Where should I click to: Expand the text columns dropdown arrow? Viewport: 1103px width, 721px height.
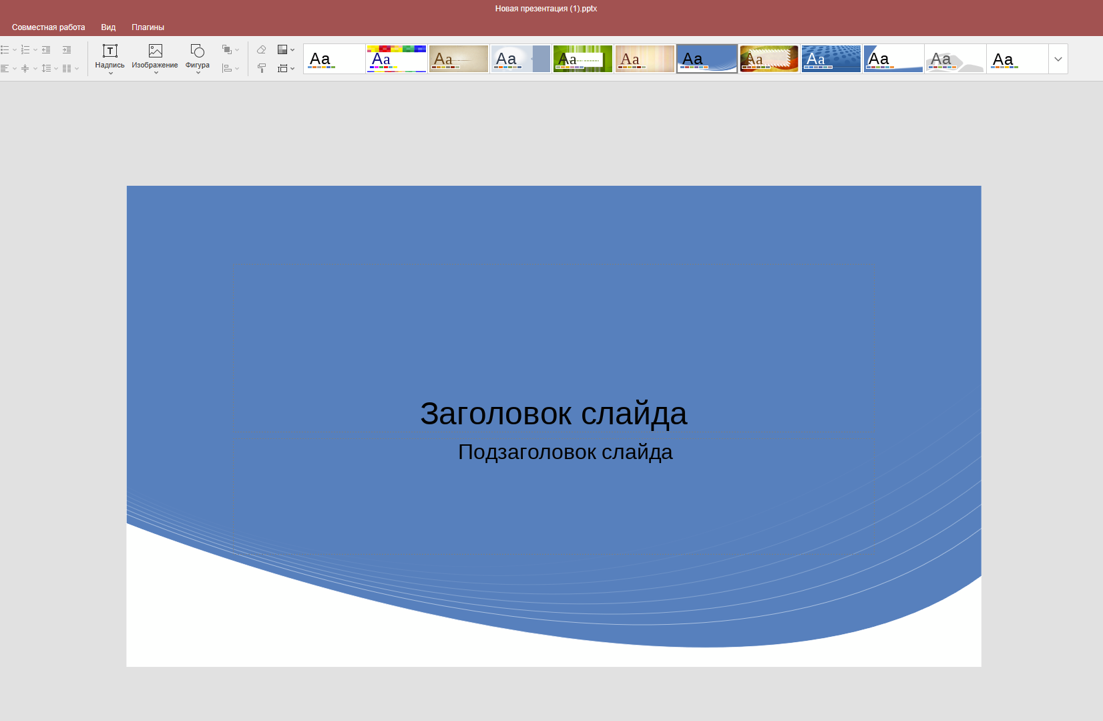click(77, 68)
